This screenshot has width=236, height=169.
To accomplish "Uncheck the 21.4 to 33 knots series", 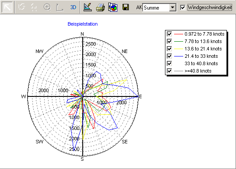I will [x=169, y=56].
